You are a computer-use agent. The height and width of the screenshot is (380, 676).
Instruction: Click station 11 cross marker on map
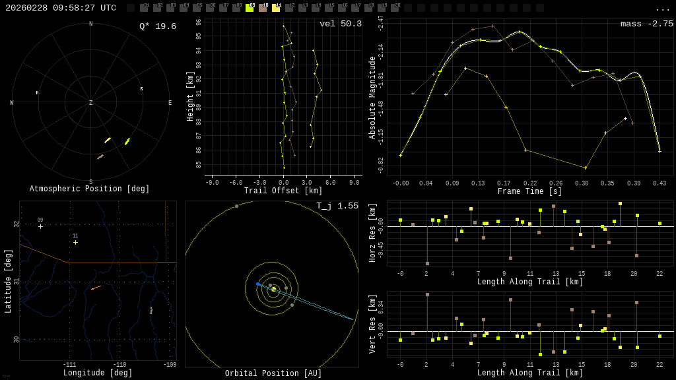click(x=75, y=242)
